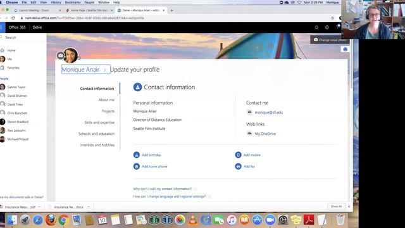Screen dimensions: 405x228
Task: Open VLC cone icon in the dock
Action: [192, 220]
